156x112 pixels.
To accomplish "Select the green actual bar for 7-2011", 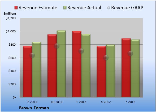I will pyautogui.click(x=37, y=70).
